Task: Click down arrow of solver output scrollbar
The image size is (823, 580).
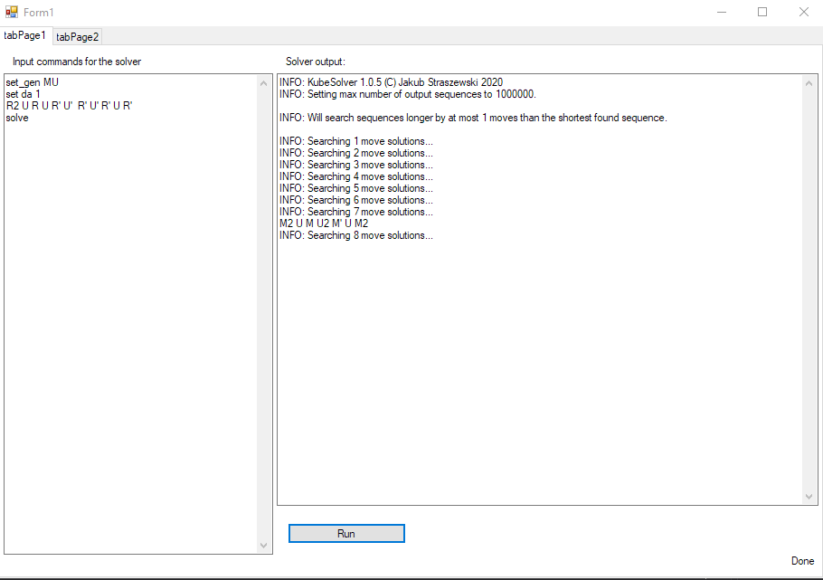Action: coord(809,497)
